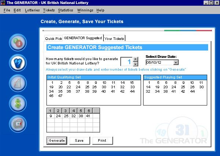Click number 30 in Suggested Playing Set

pos(201,87)
